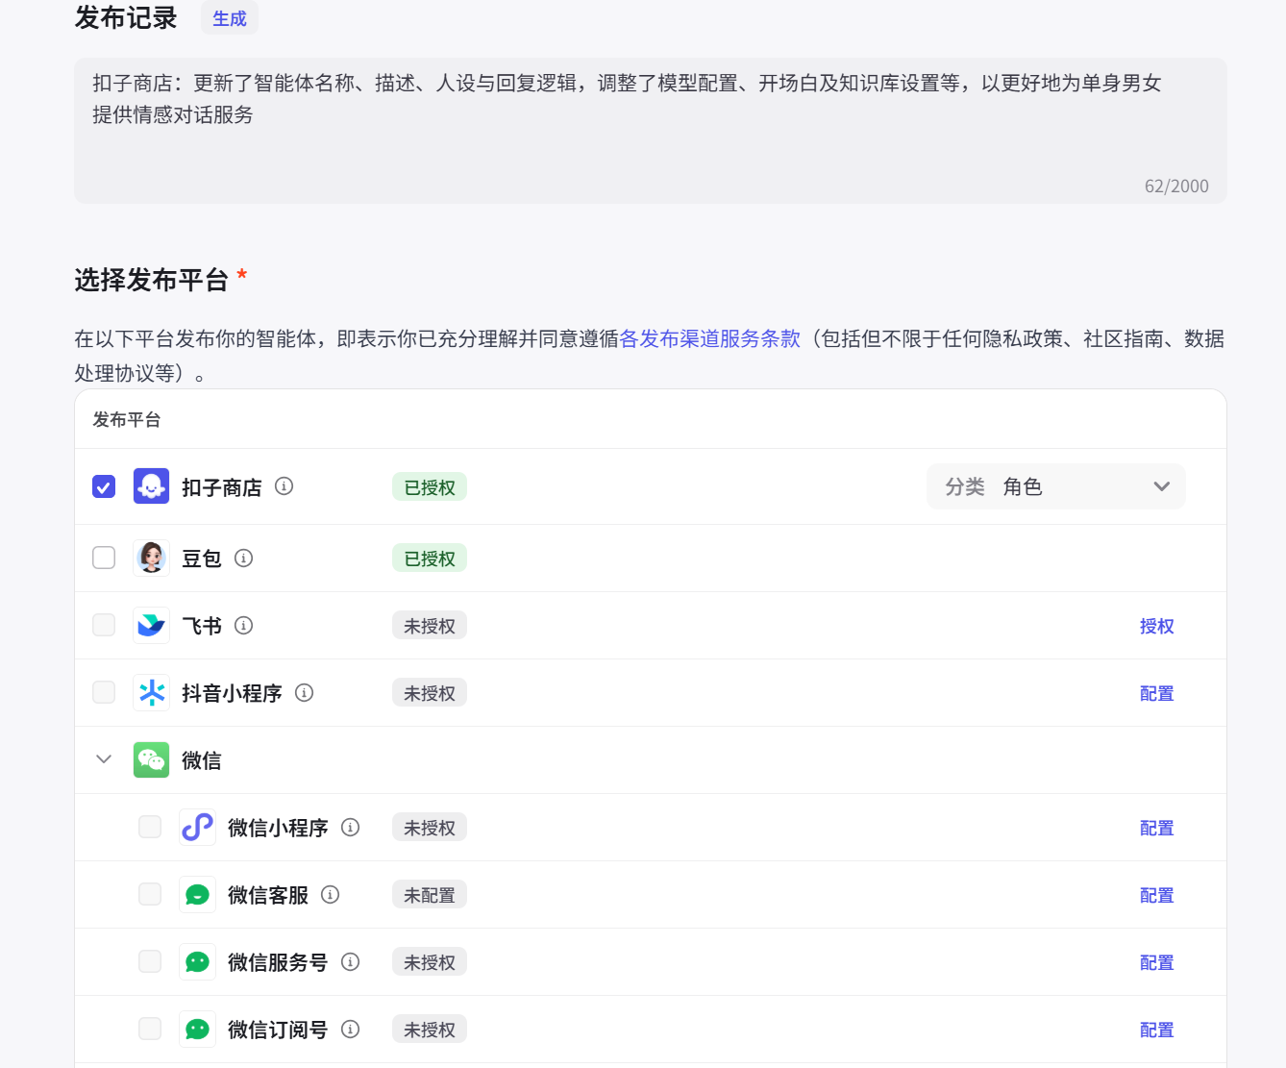Click the 扣子商店 platform icon

[151, 486]
